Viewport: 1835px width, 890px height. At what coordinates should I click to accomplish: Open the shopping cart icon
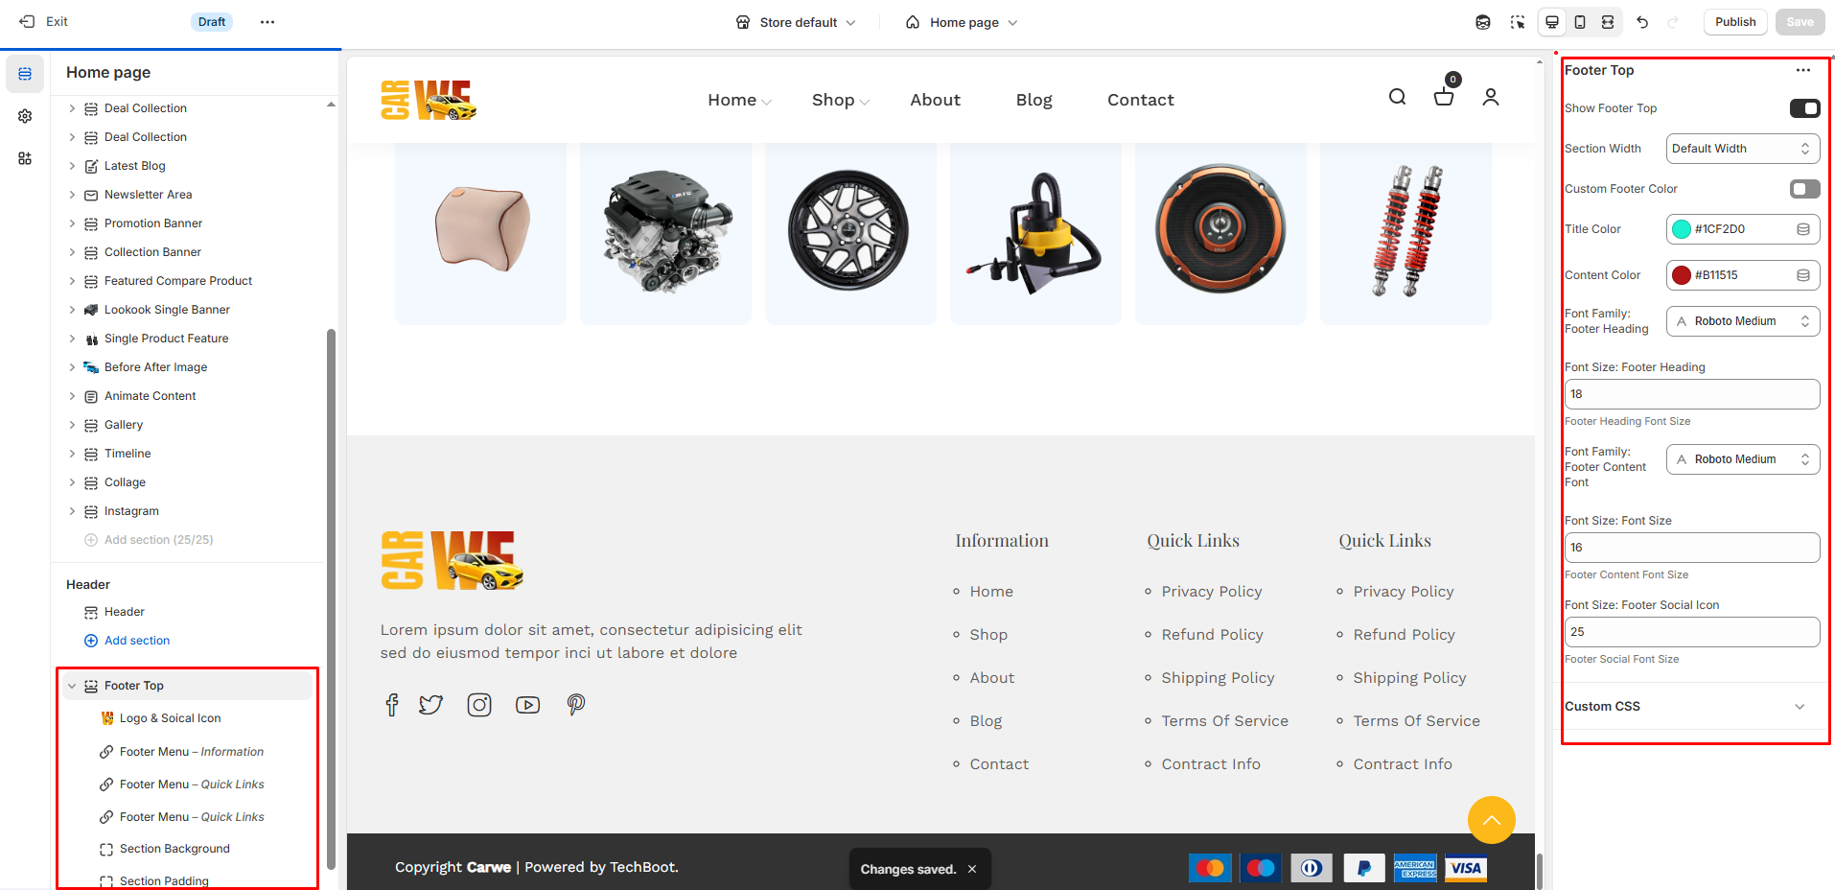click(x=1443, y=97)
